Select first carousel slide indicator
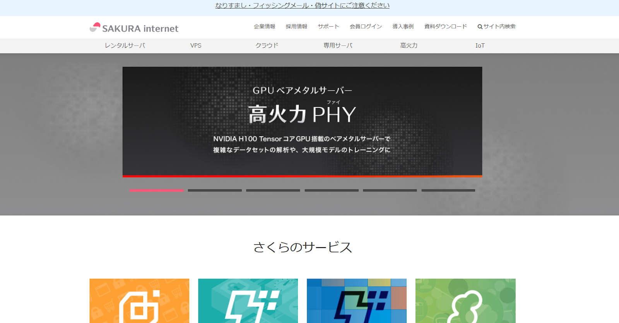Image resolution: width=619 pixels, height=323 pixels. (157, 190)
